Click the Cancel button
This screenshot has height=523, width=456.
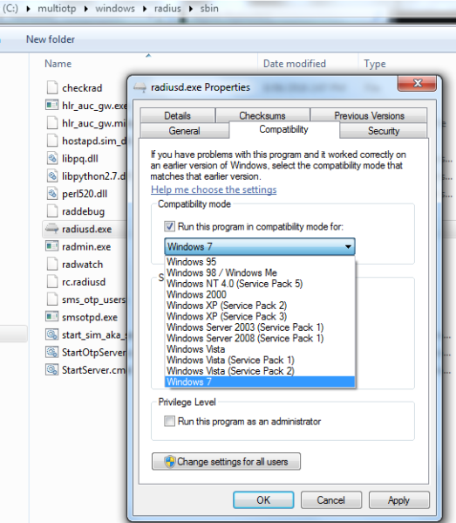[331, 500]
